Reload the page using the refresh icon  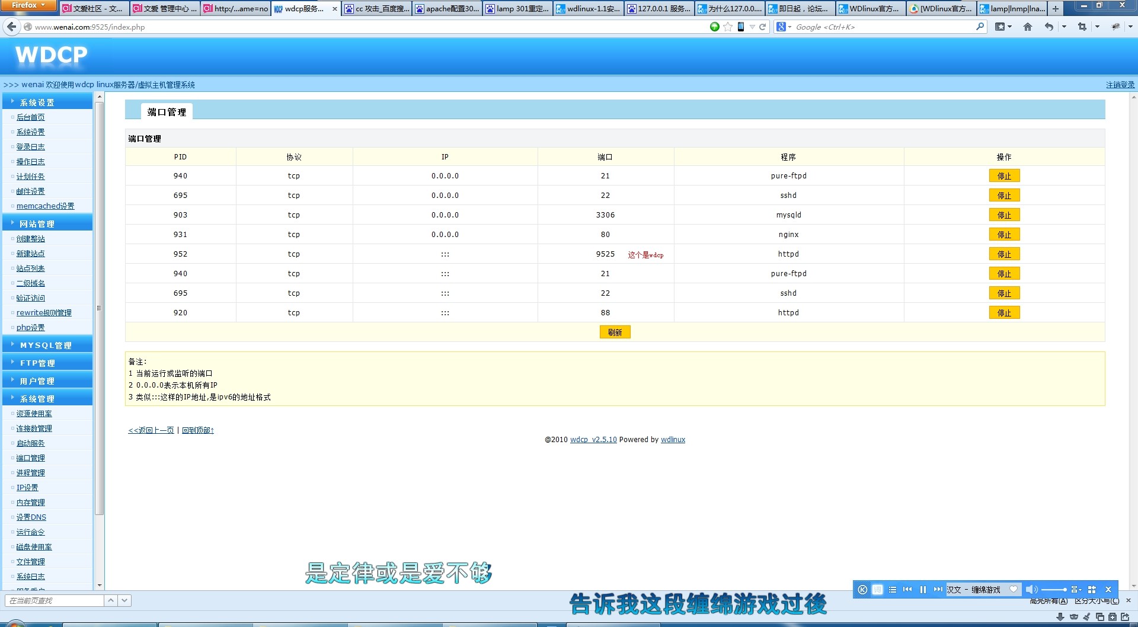click(x=763, y=27)
